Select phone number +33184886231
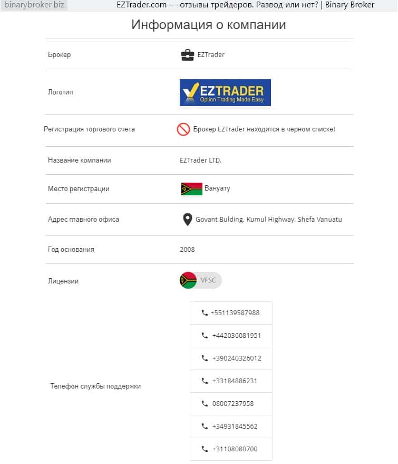The width and height of the screenshot is (398, 464). point(235,381)
